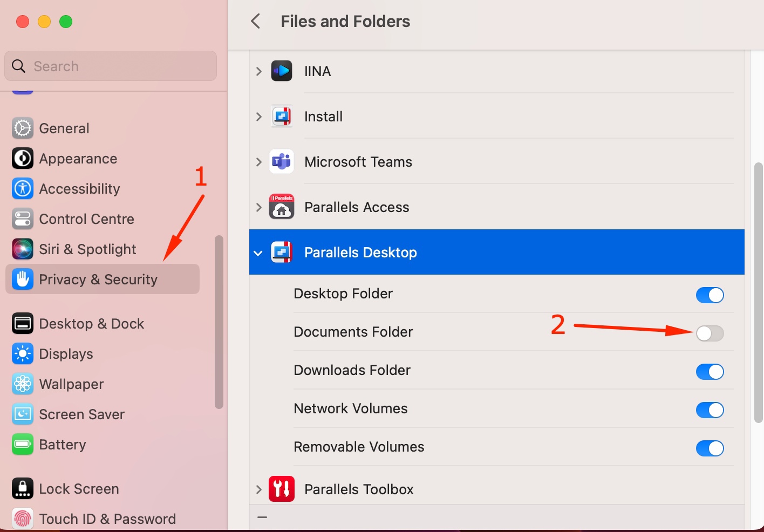The height and width of the screenshot is (532, 764).
Task: Select Control Centre in the sidebar
Action: click(x=103, y=219)
